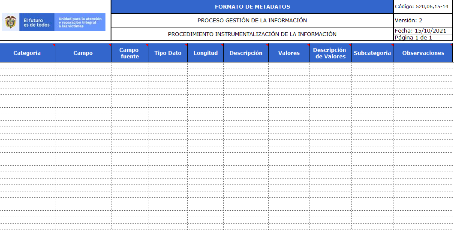Click the "Unidad para la atención" logo text
The height and width of the screenshot is (230, 454).
click(80, 22)
